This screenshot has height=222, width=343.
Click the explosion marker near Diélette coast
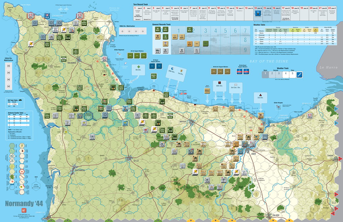31,44
